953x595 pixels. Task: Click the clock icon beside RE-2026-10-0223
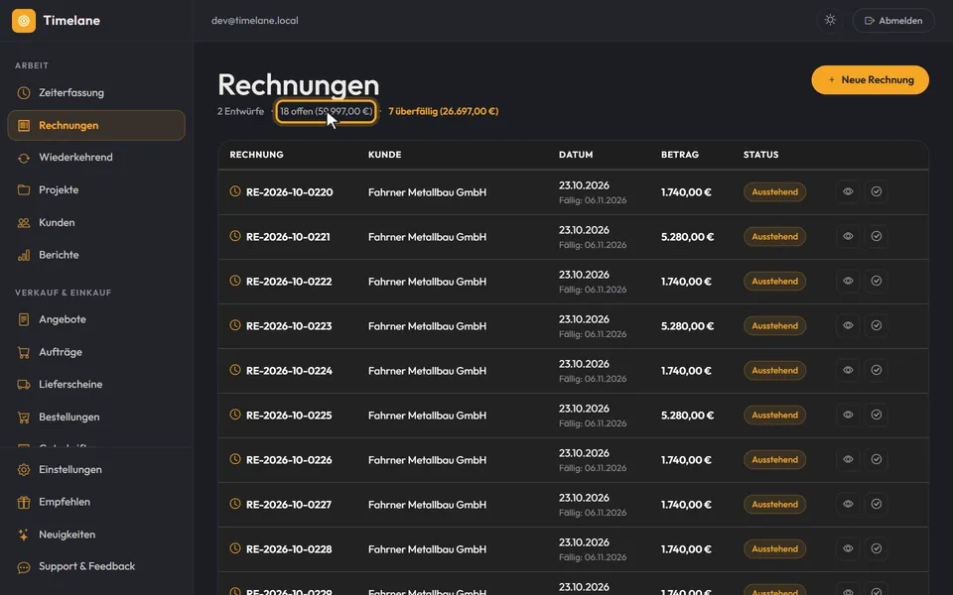point(235,325)
